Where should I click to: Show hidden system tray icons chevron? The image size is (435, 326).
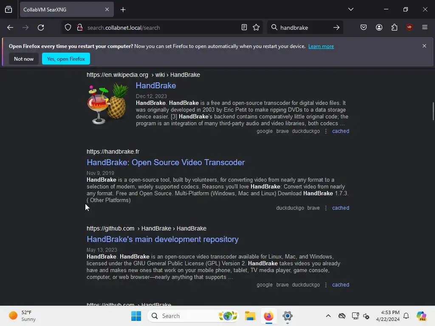[x=328, y=316]
